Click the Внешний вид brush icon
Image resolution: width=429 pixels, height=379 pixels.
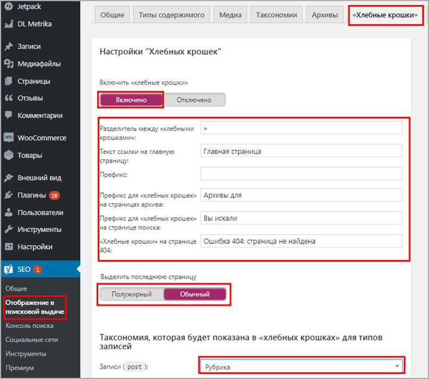point(9,177)
